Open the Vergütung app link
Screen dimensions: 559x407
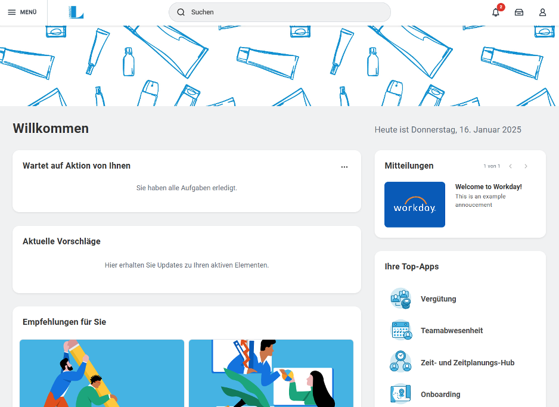pos(438,299)
